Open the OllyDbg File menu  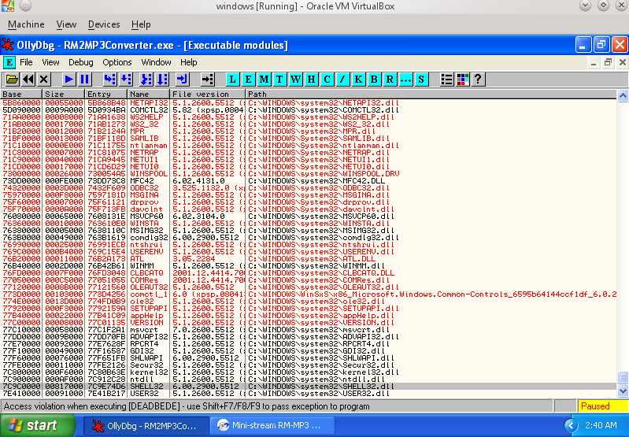[x=26, y=63]
